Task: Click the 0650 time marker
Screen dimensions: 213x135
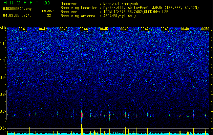Action: point(205,29)
